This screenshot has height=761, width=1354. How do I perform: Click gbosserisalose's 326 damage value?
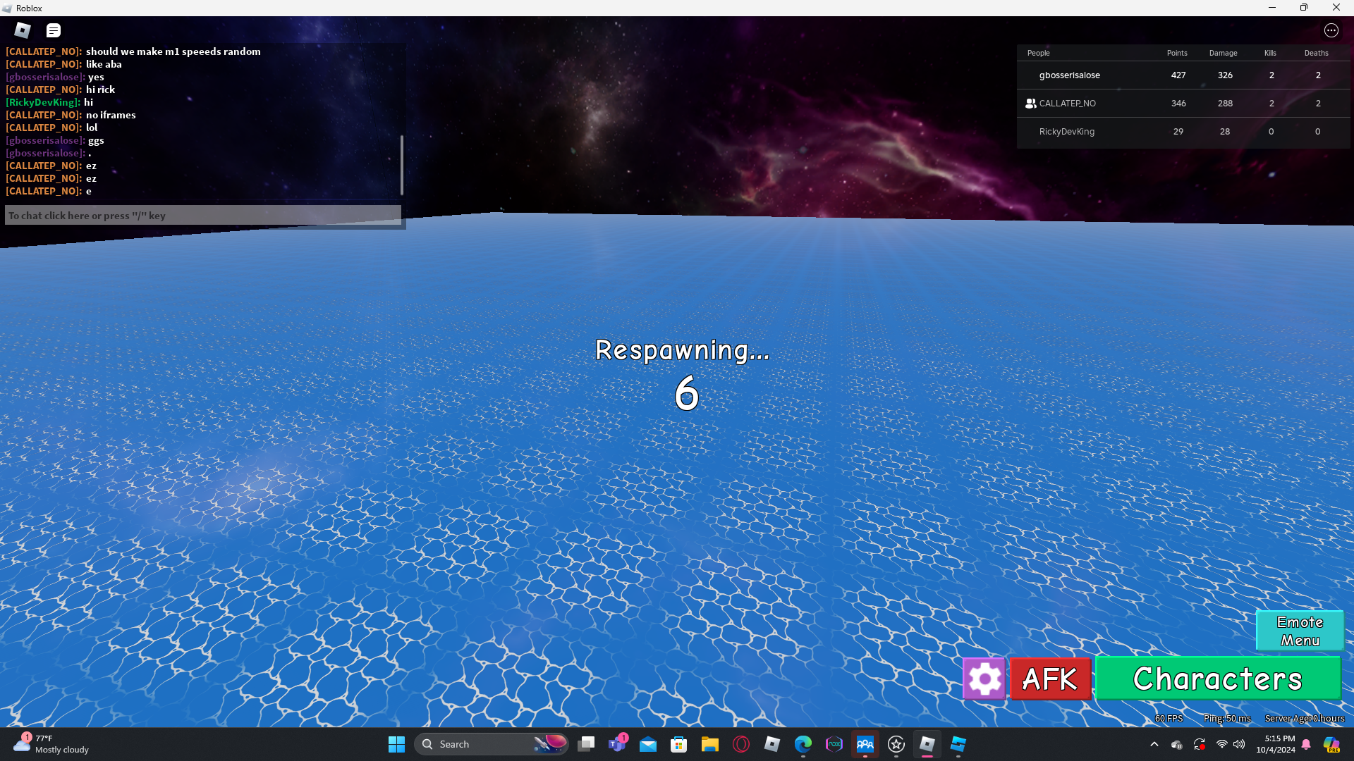point(1225,75)
